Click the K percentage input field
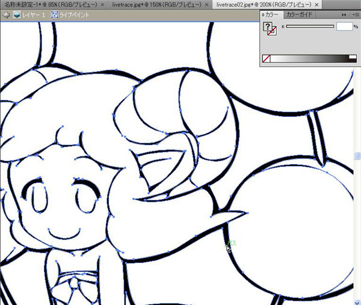Screen dimensions: 361x305 [x=344, y=26]
